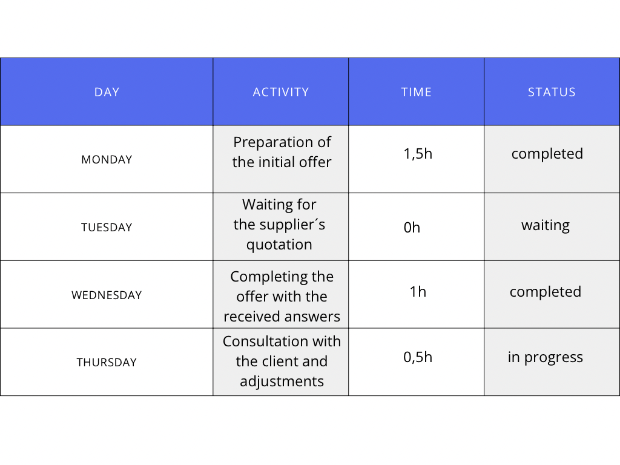Click 'Completing the offer' activity cell
The image size is (620, 465).
point(282,297)
